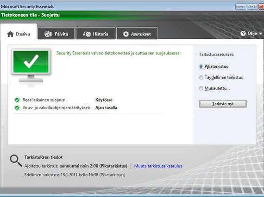Select the Pikatarkistus radio button
264x197 pixels.
201,66
